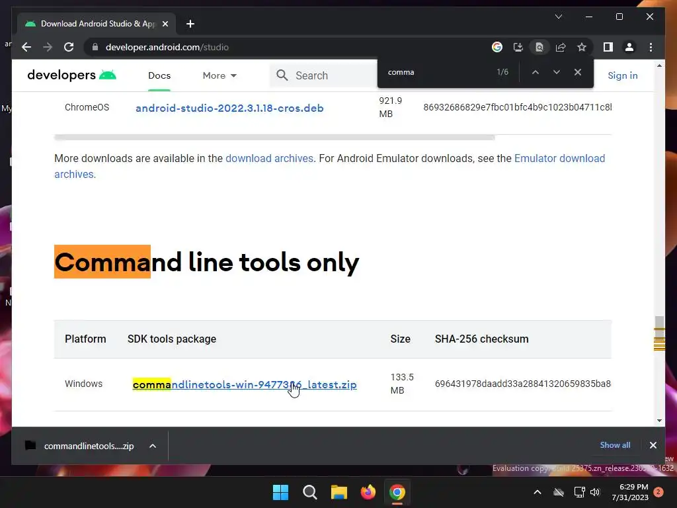Click the find bar text field containing 'comma'
The height and width of the screenshot is (508, 677).
click(x=438, y=72)
